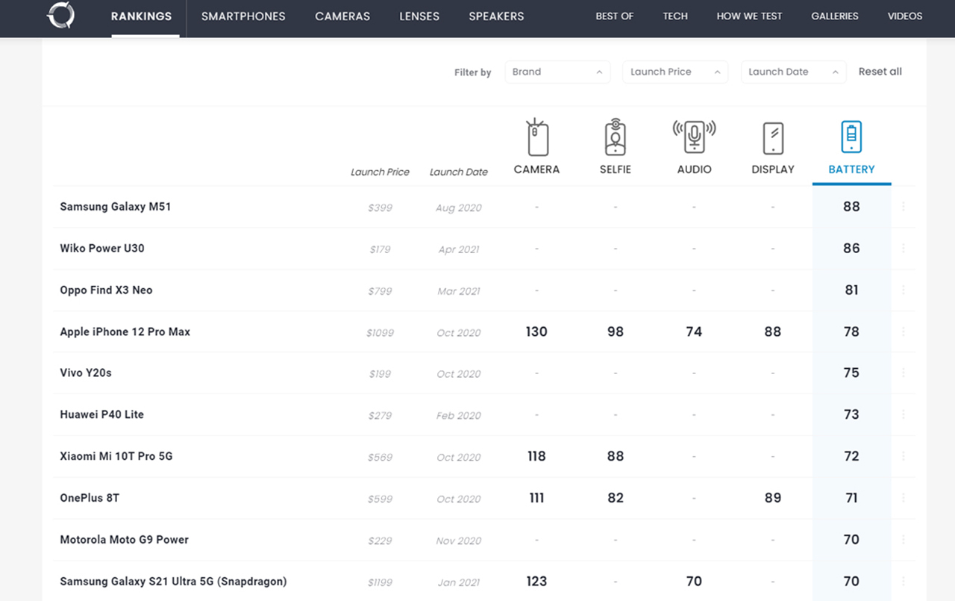The width and height of the screenshot is (955, 601).
Task: Open more options for Xiaomi Mi 10T Pro 5G row
Action: [x=904, y=456]
